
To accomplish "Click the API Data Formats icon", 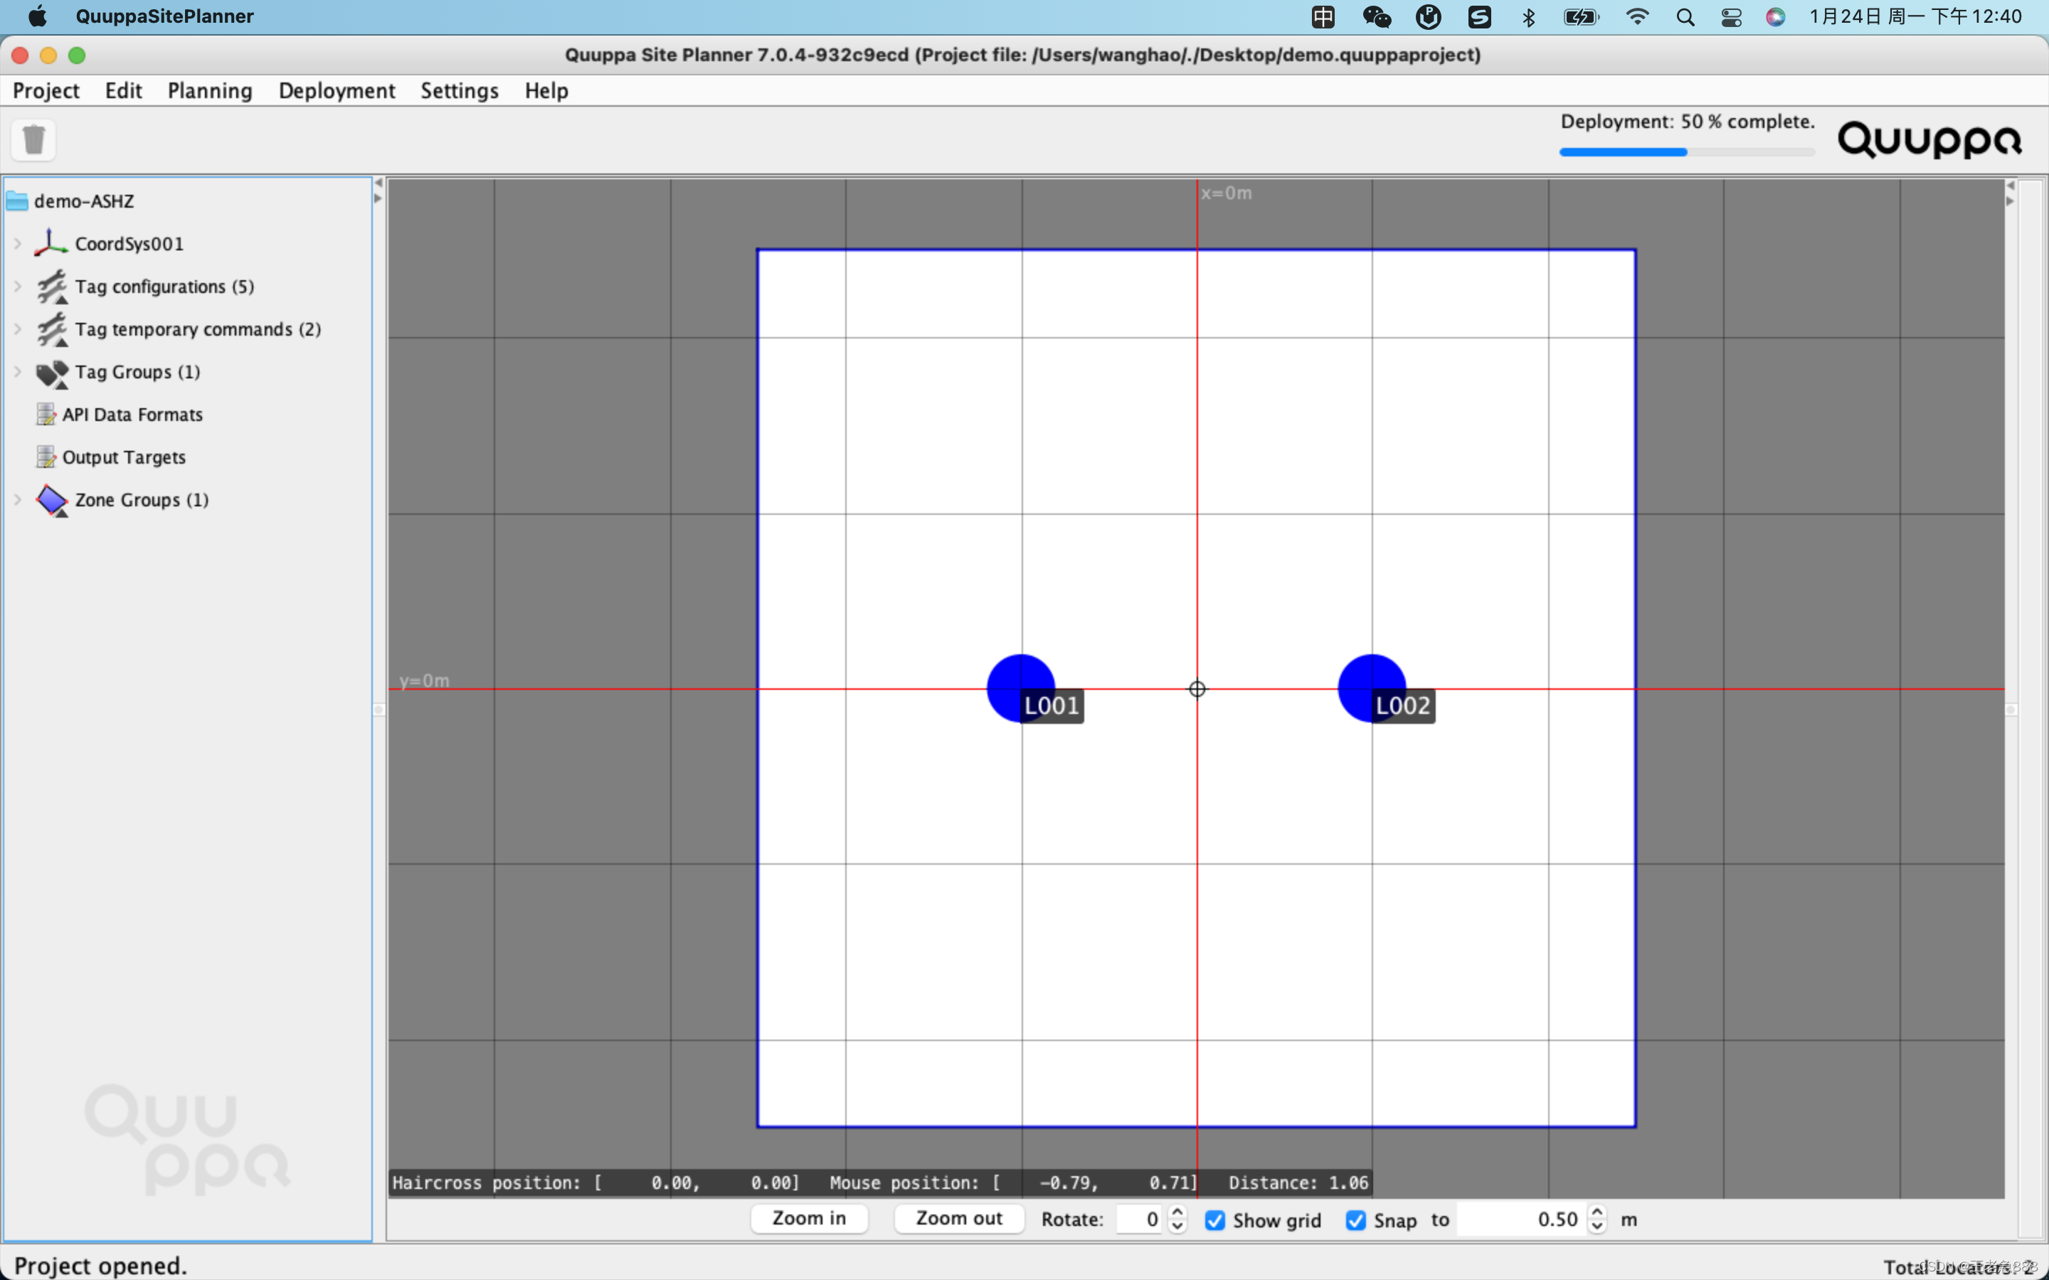I will (46, 415).
